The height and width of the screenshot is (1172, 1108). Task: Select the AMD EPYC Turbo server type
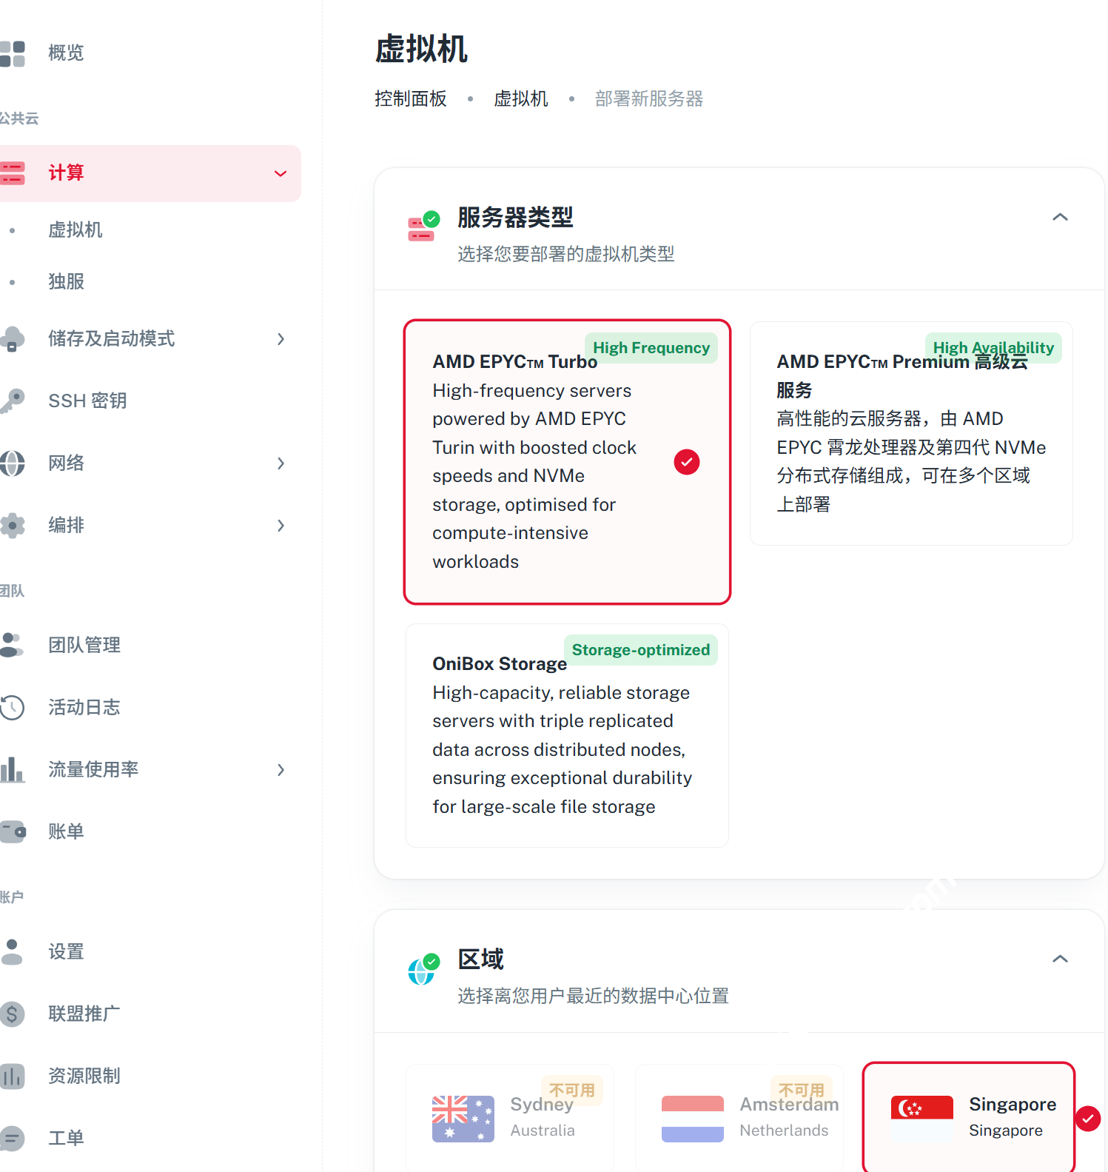(566, 461)
